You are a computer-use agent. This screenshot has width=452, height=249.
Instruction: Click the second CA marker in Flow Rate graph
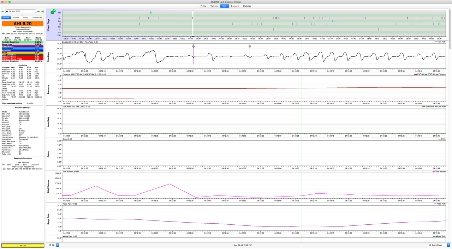250,46
